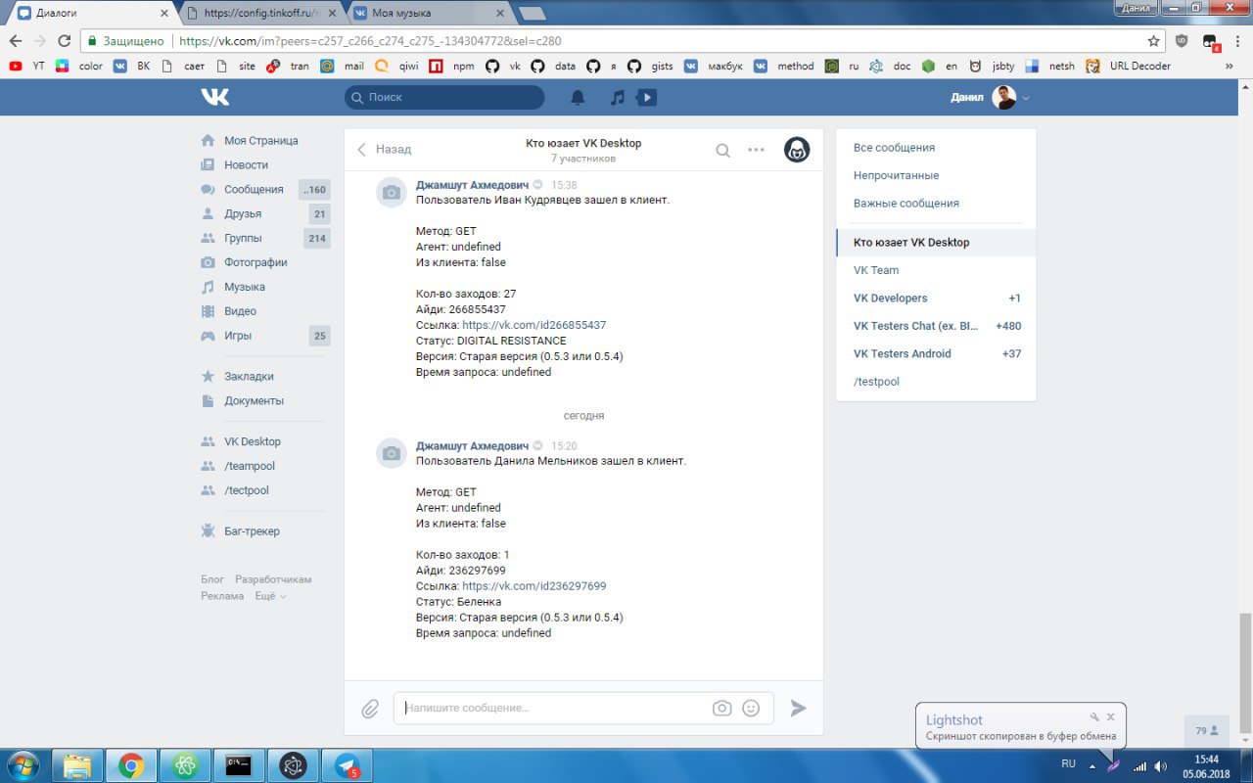Click the browser address bar URL
The width and height of the screenshot is (1253, 783).
coord(370,41)
